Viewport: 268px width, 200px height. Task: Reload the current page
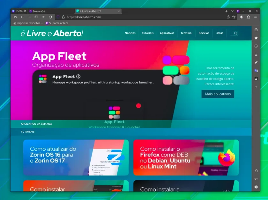(50, 17)
